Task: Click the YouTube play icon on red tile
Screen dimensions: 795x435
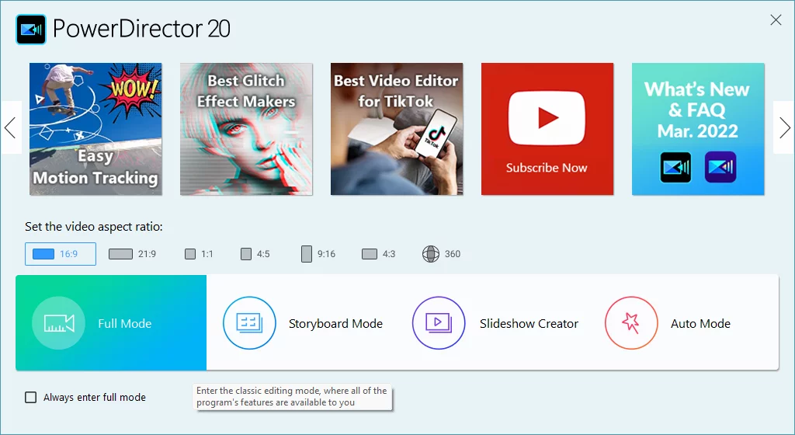Action: [547, 118]
